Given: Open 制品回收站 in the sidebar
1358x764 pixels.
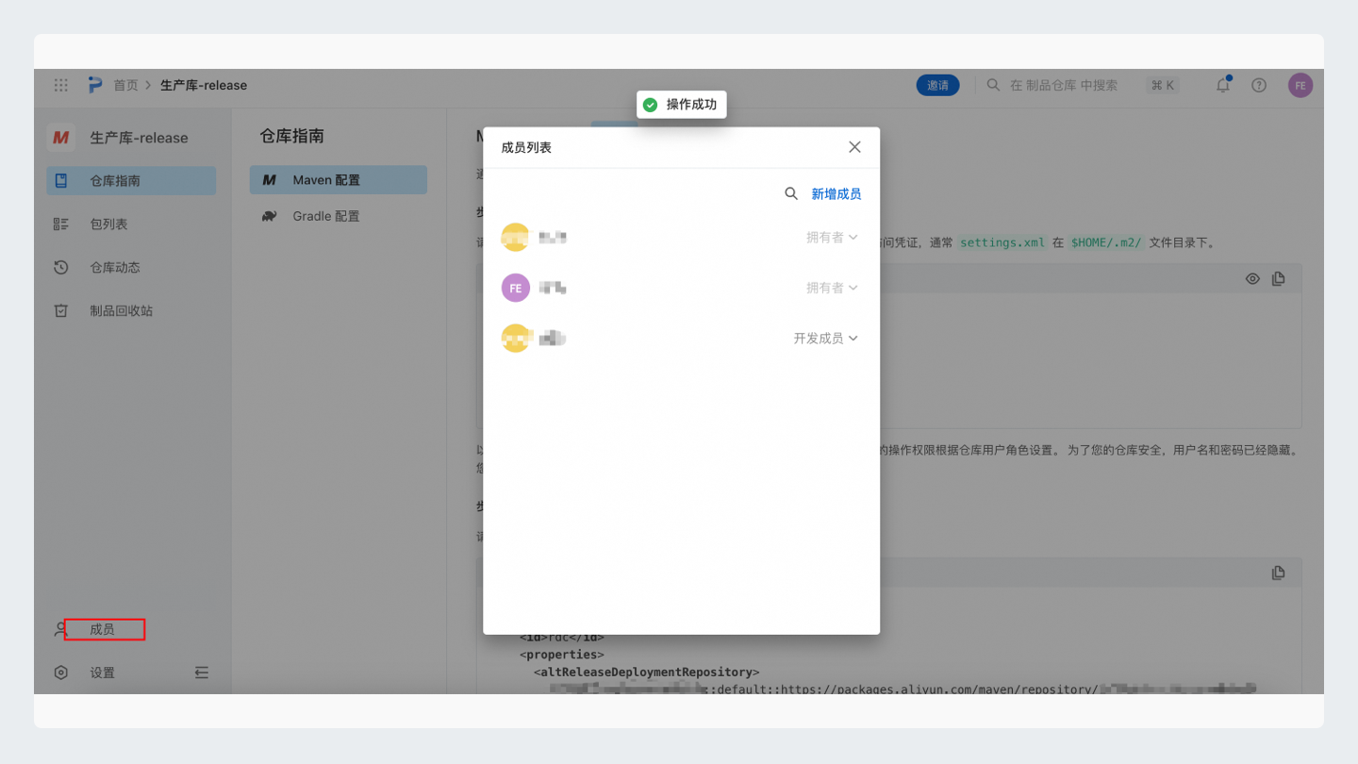Looking at the screenshot, I should tap(131, 311).
